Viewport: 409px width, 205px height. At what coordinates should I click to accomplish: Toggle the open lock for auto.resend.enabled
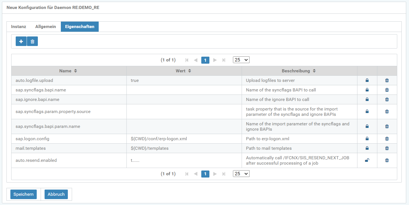[x=367, y=160]
